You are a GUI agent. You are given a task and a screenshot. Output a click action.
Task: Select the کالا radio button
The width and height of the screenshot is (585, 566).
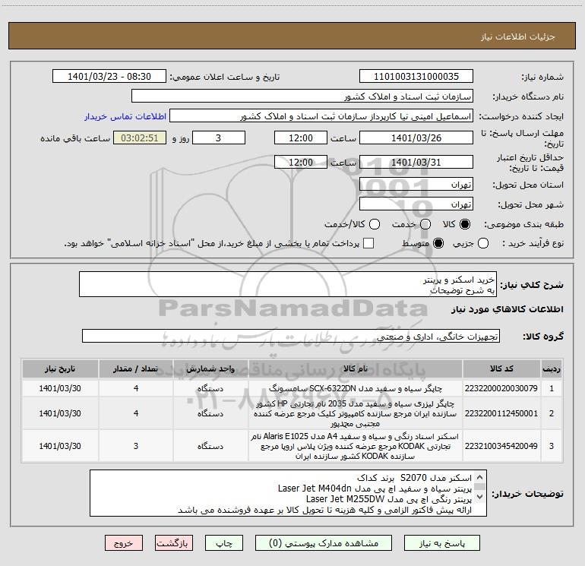(465, 224)
